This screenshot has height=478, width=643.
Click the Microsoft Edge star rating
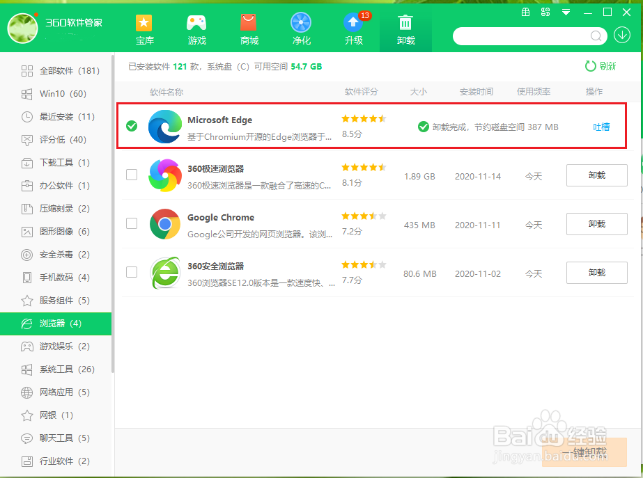(364, 119)
